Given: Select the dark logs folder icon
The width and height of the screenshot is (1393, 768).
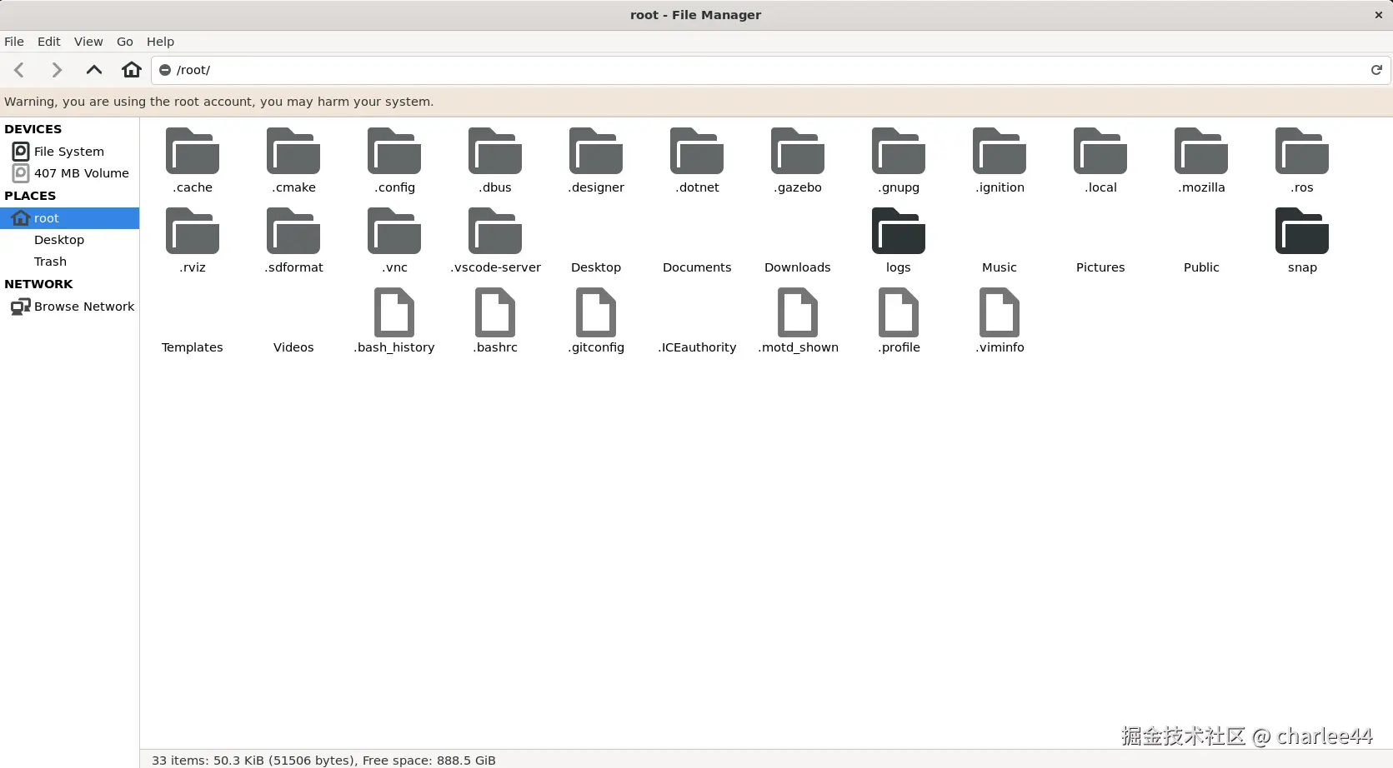Looking at the screenshot, I should 899,231.
